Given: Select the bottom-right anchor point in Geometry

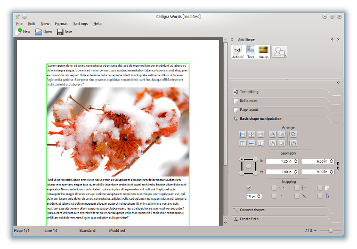Looking at the screenshot, I should [255, 173].
